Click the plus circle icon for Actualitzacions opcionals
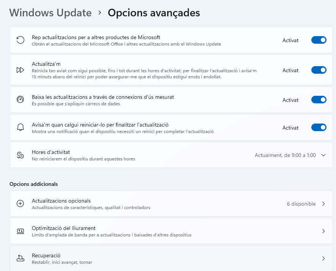336x271 pixels. click(21, 204)
